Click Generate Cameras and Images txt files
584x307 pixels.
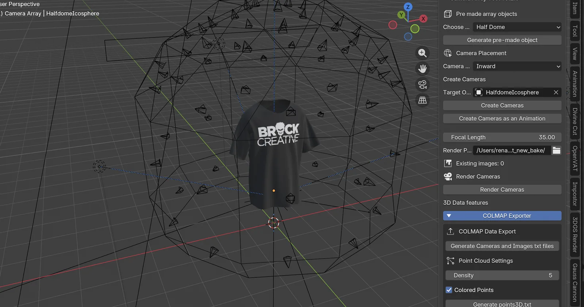click(x=502, y=246)
